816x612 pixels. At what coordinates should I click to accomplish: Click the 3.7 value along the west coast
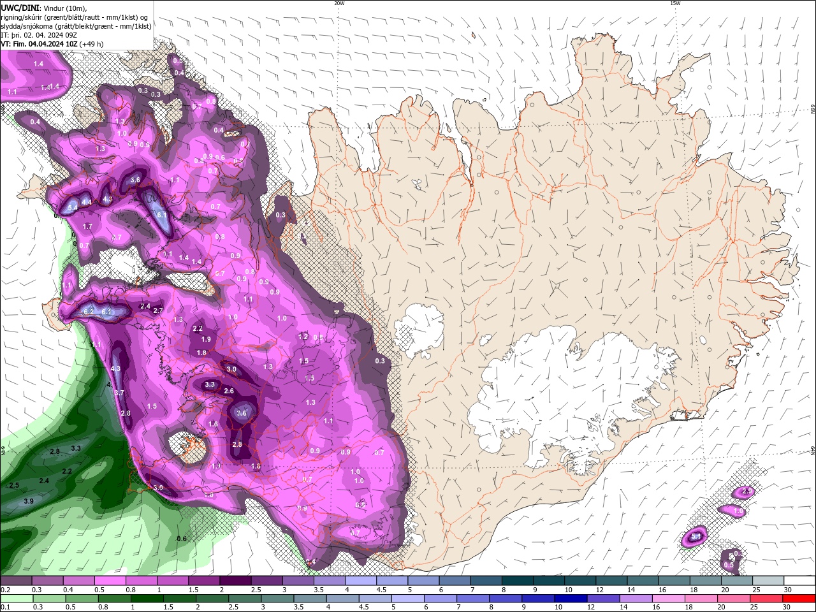click(x=119, y=393)
